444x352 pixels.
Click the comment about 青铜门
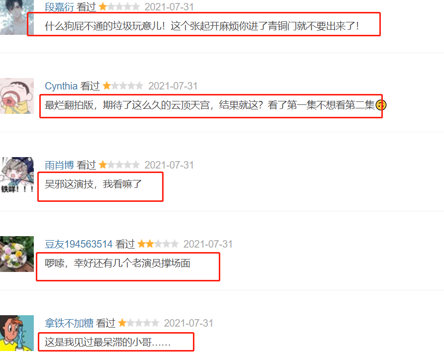pos(201,26)
